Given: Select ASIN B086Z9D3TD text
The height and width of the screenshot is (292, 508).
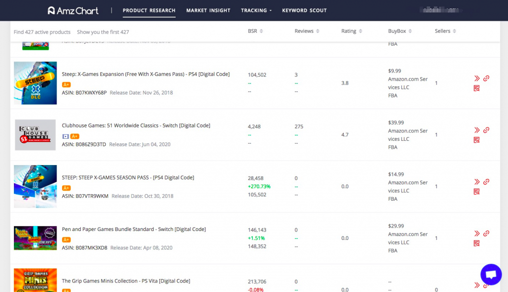Looking at the screenshot, I should [x=84, y=144].
